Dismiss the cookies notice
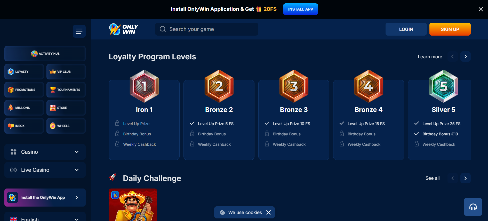This screenshot has width=488, height=221. (268, 212)
